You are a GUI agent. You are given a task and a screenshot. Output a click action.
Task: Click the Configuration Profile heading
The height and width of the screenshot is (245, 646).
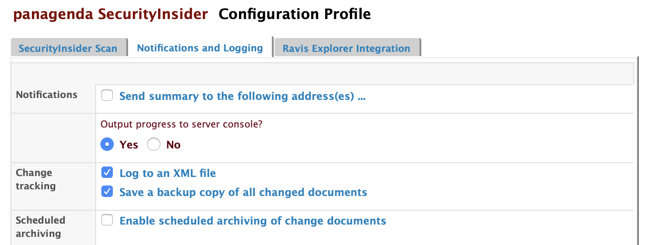pos(294,14)
